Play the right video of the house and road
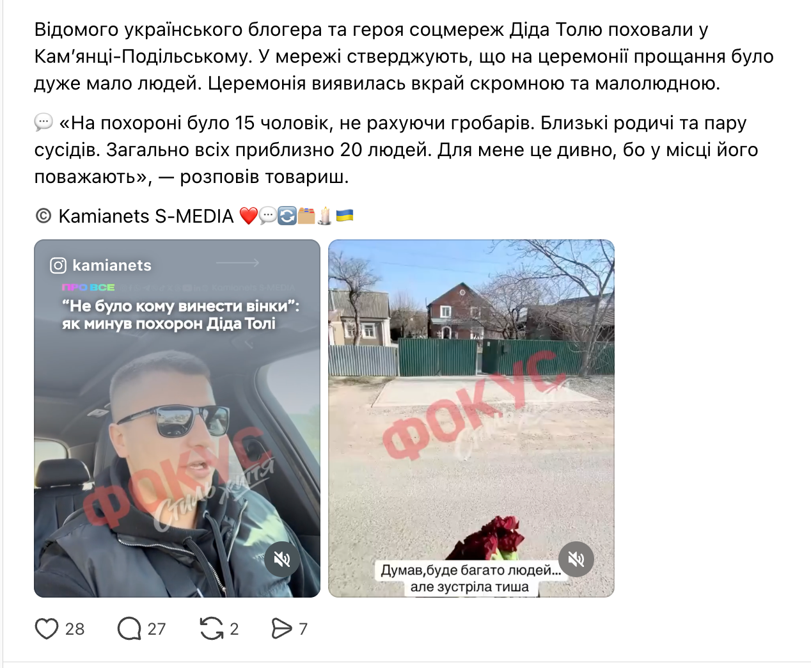Screen dimensions: 811x668 471,418
